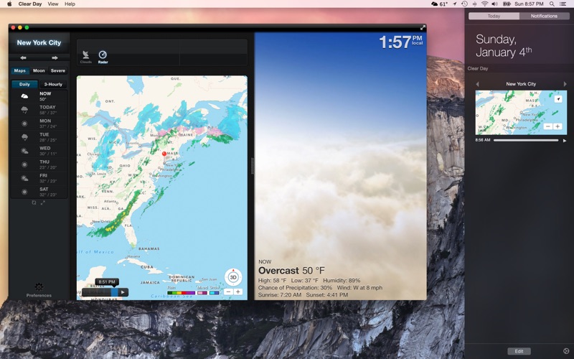The height and width of the screenshot is (359, 574).
Task: Open the Help menu
Action: click(70, 4)
